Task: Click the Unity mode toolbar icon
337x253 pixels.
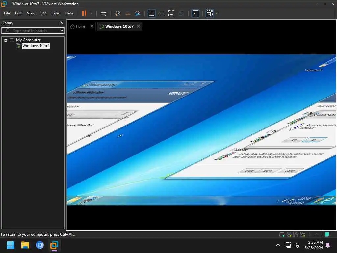Action: coord(181,13)
